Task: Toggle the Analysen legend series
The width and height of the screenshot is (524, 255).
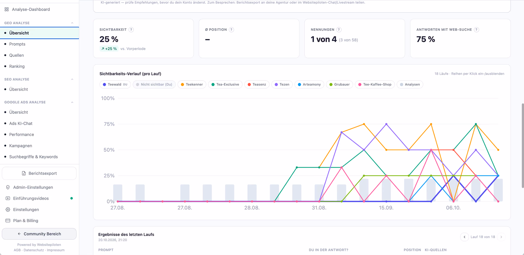Action: pos(410,85)
